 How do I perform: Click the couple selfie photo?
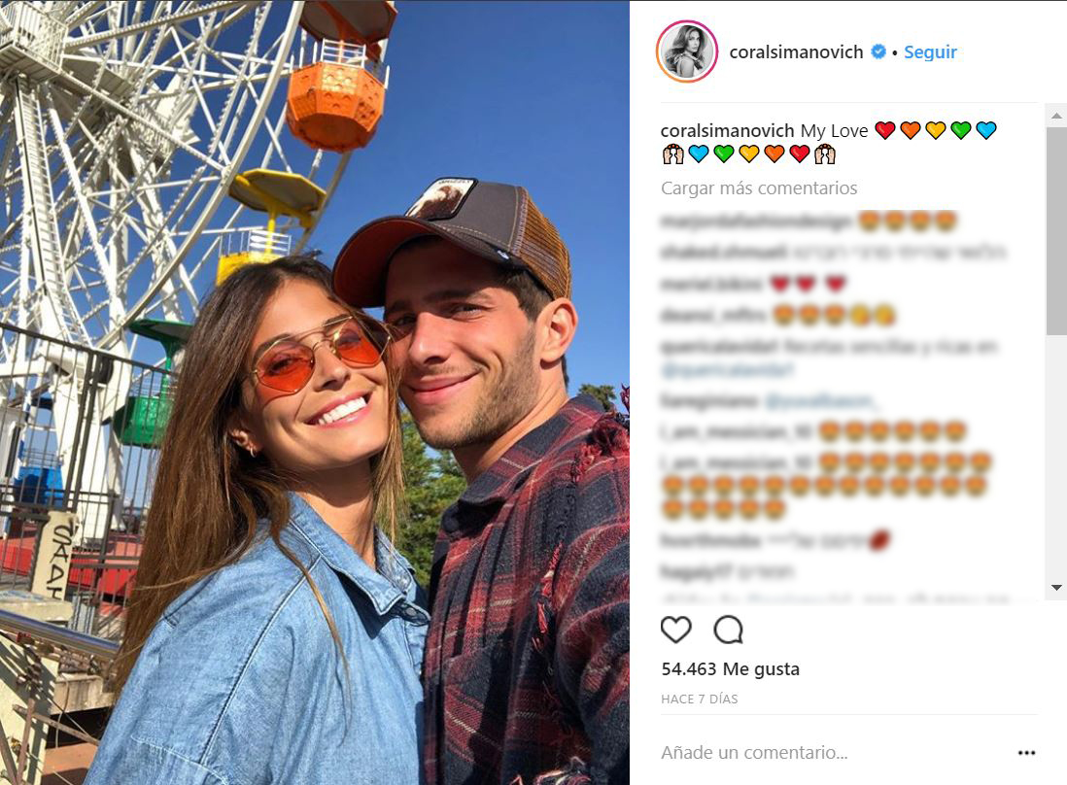(315, 392)
